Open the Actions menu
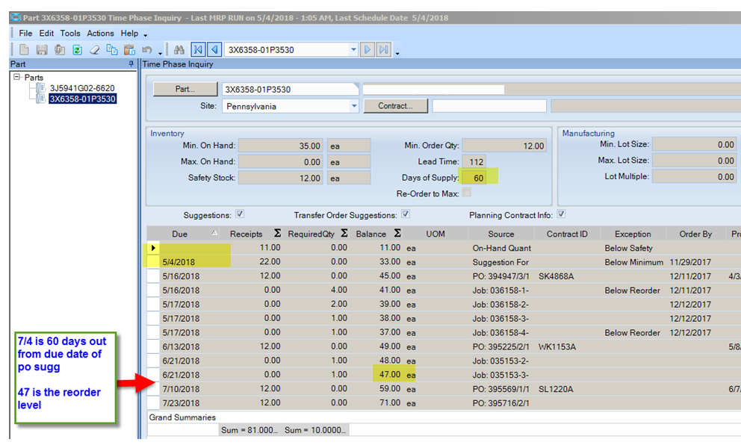The image size is (741, 448). coord(100,34)
